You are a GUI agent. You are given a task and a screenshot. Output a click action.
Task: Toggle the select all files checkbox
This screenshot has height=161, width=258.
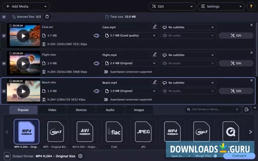[4, 17]
